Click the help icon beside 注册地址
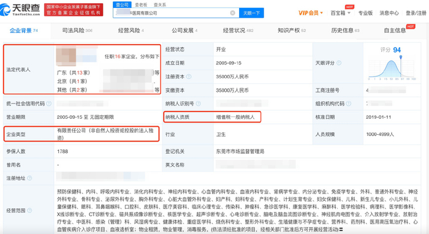 pos(29,178)
